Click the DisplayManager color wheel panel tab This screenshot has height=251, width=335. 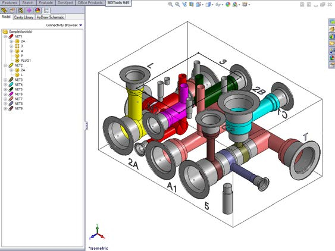coord(37,10)
